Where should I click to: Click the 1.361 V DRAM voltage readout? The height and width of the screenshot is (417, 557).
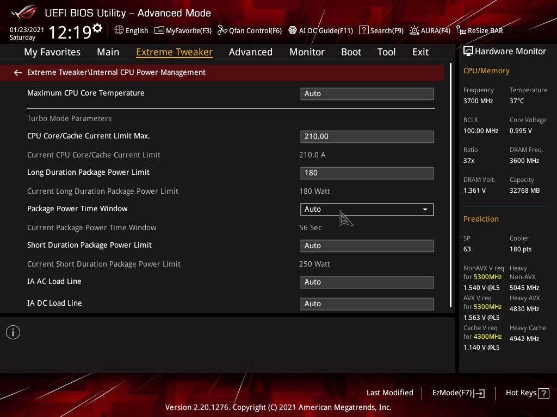click(474, 191)
